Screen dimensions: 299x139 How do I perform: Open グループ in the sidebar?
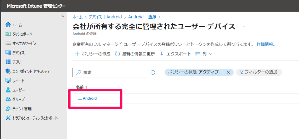pos(18,100)
